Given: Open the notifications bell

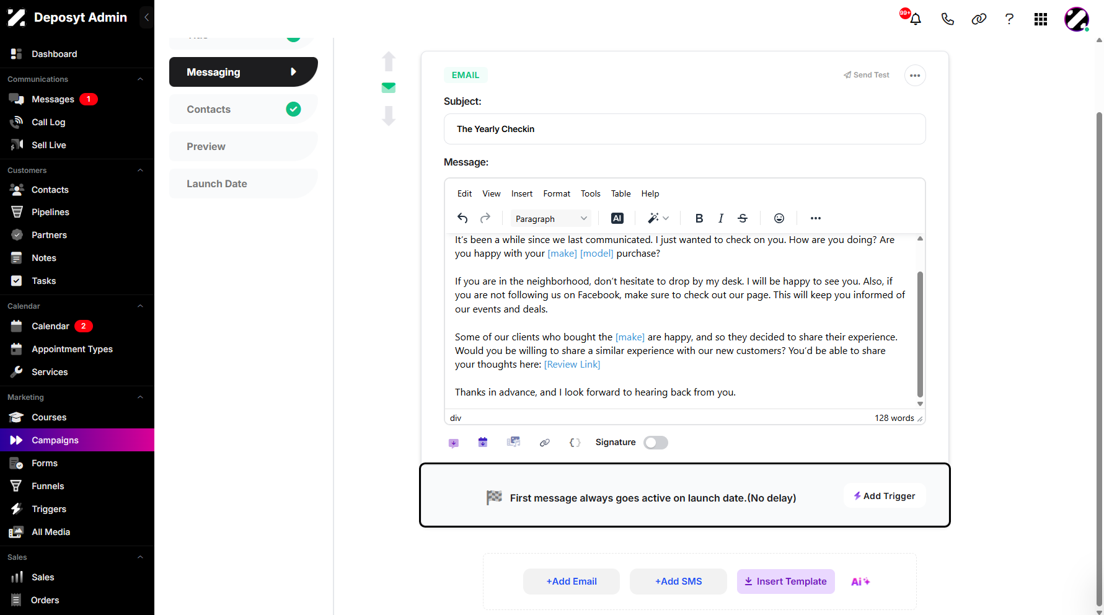Looking at the screenshot, I should [915, 19].
